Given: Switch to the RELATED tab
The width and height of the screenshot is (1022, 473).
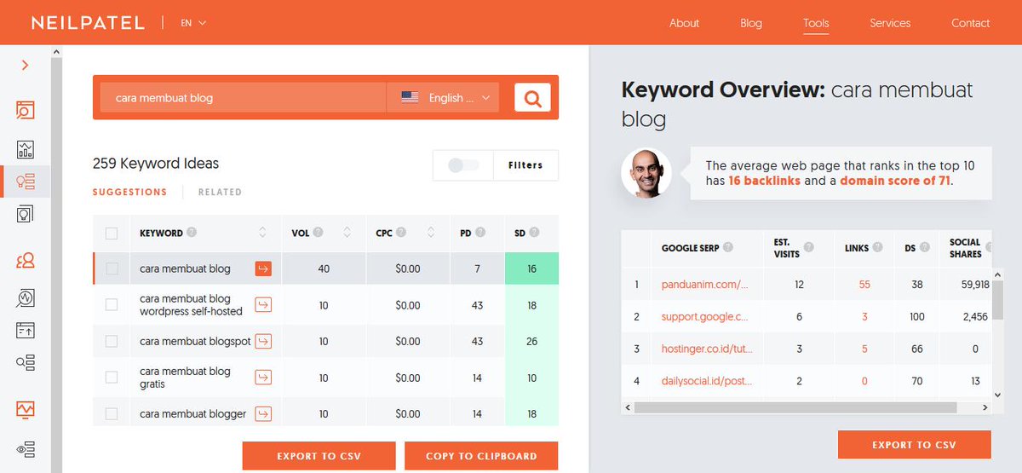Looking at the screenshot, I should (x=220, y=192).
